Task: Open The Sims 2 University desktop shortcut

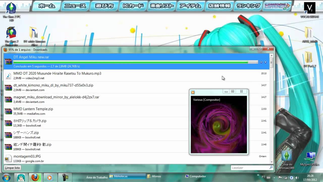Action: point(11,36)
